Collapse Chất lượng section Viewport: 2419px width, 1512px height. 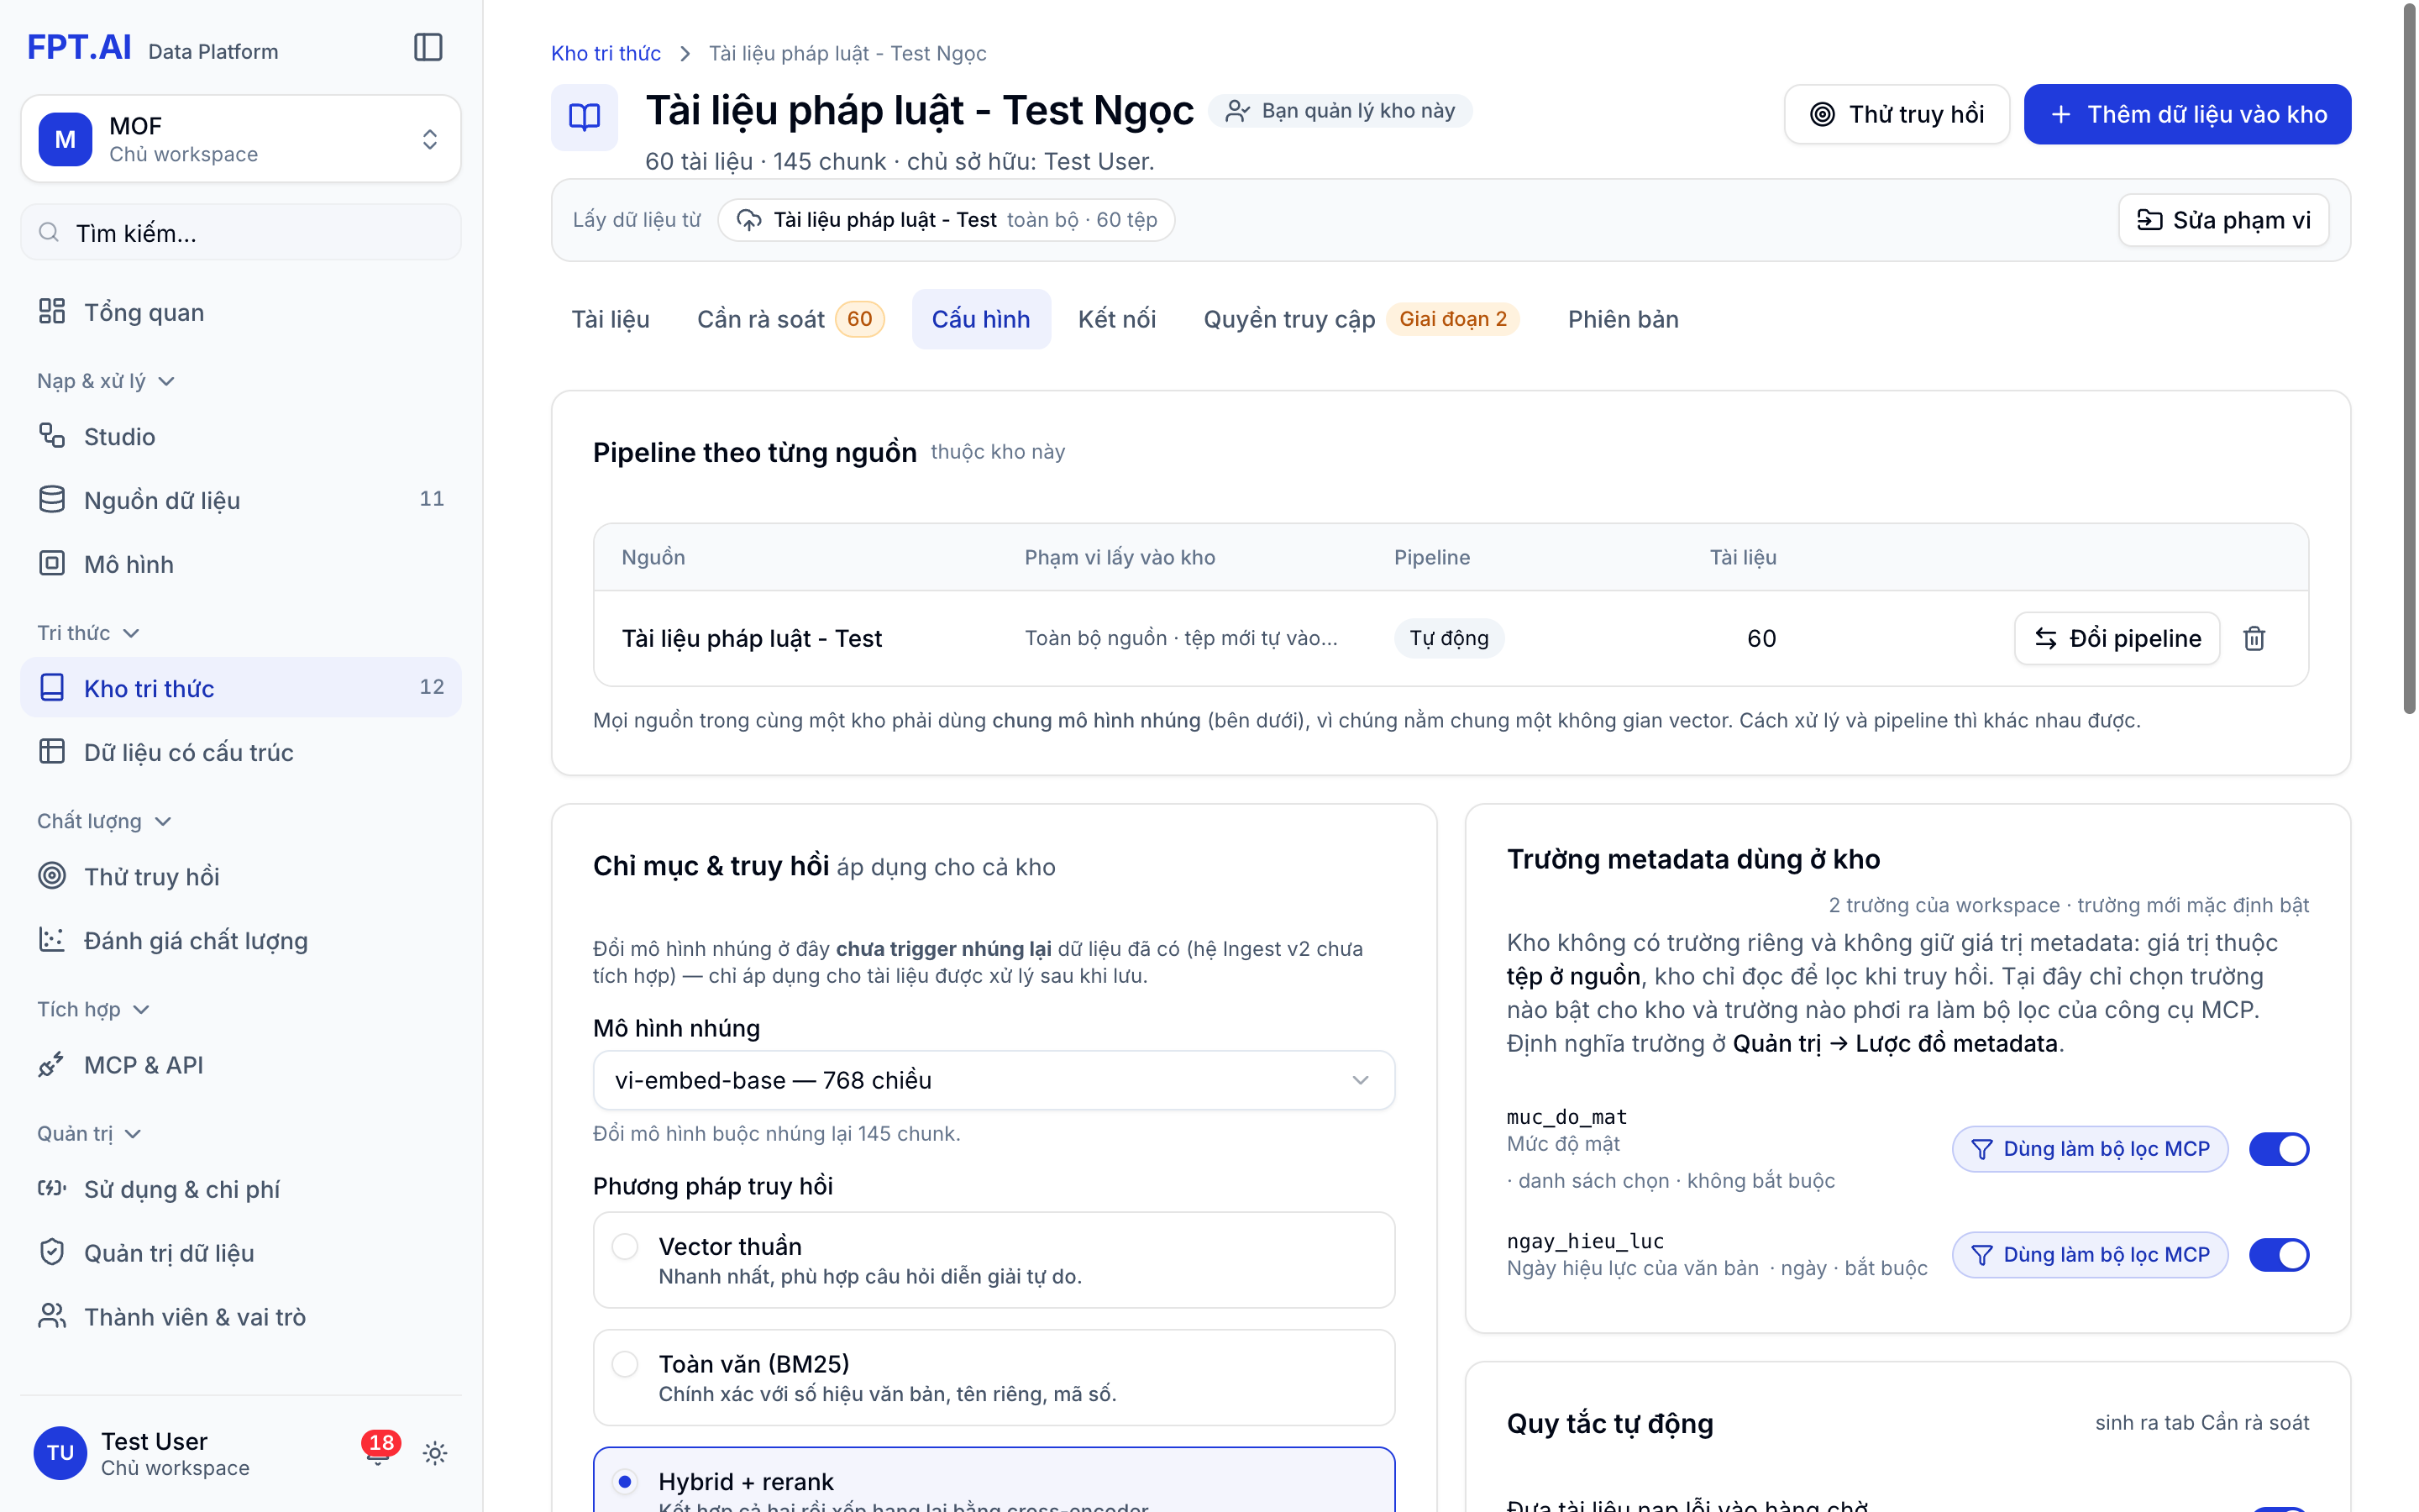[104, 821]
